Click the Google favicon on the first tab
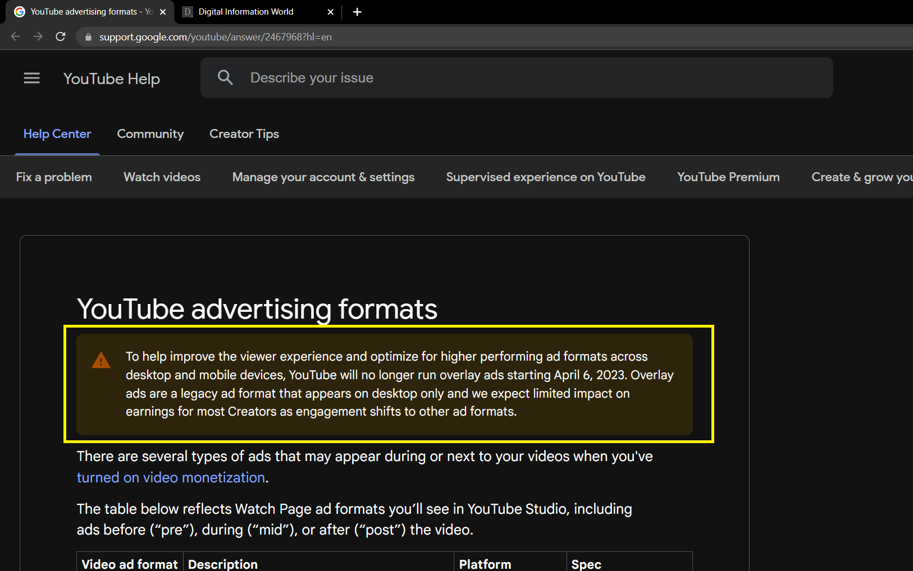The height and width of the screenshot is (571, 913). 20,12
